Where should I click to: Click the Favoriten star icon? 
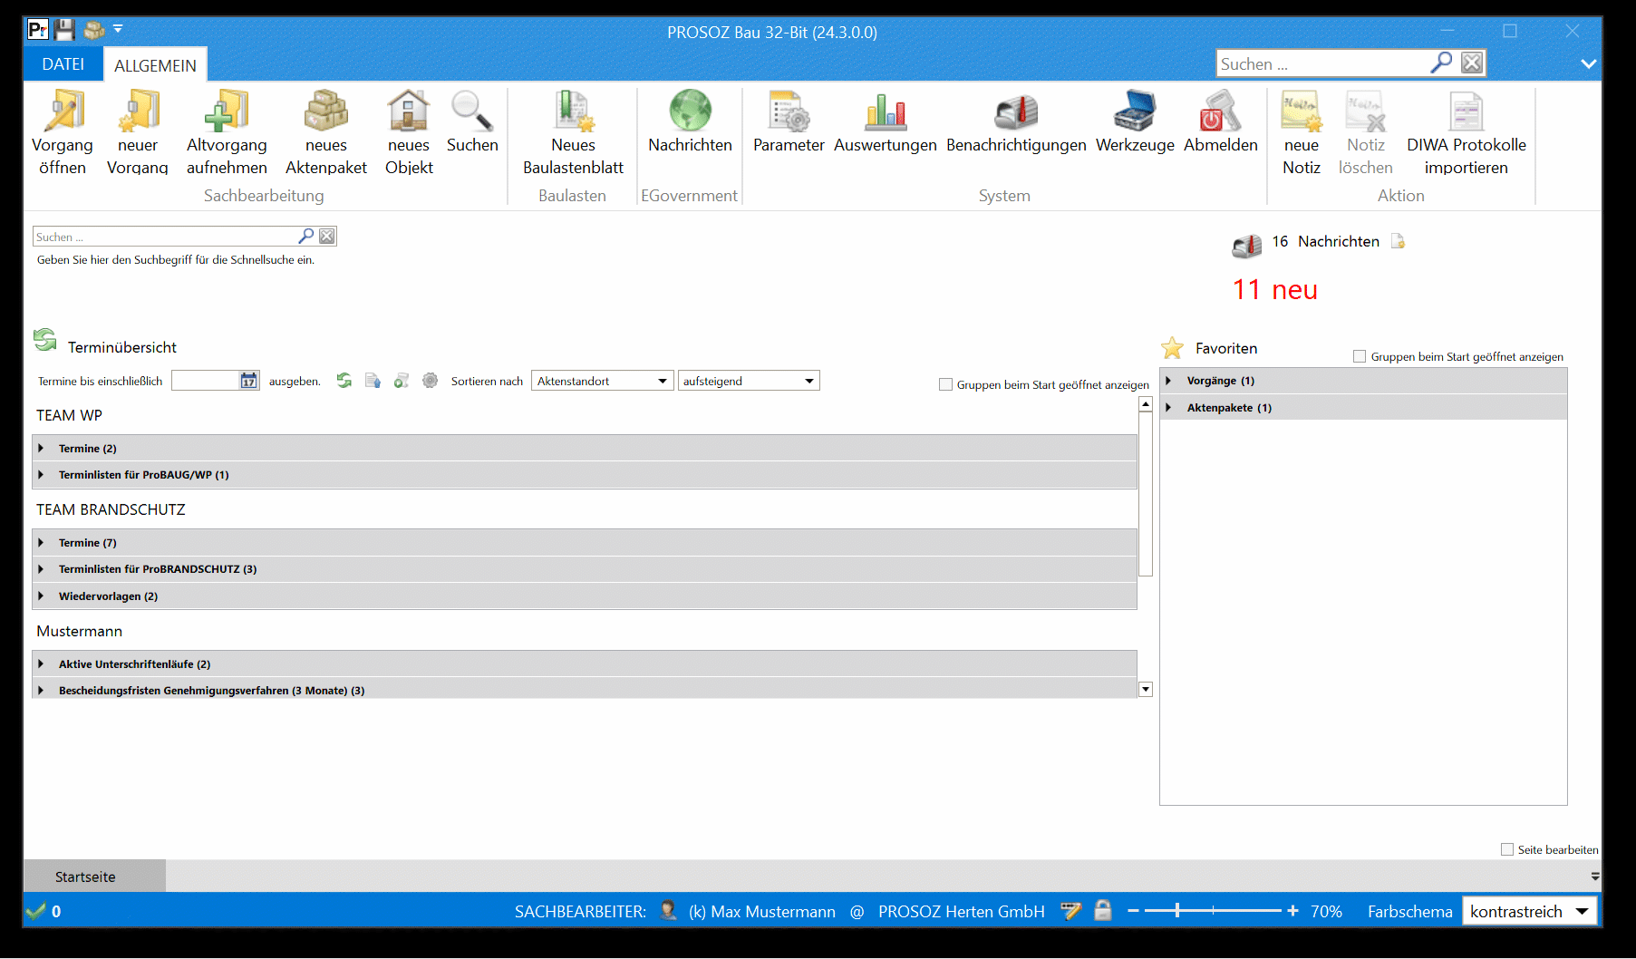(x=1173, y=348)
